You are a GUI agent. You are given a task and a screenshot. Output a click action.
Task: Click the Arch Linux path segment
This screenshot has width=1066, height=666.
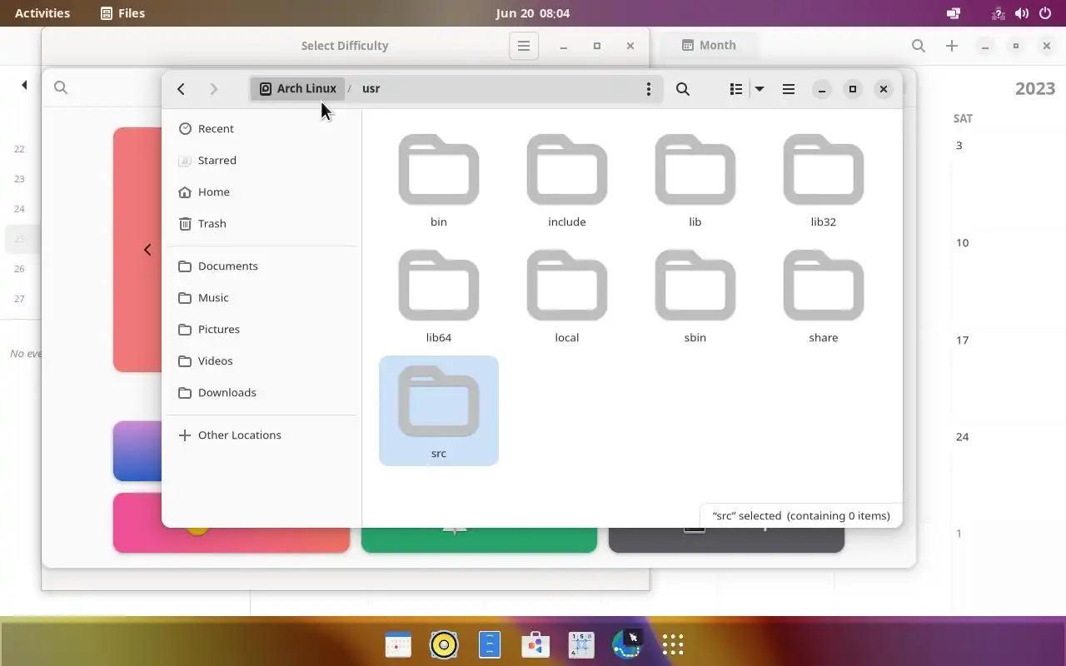(x=298, y=88)
